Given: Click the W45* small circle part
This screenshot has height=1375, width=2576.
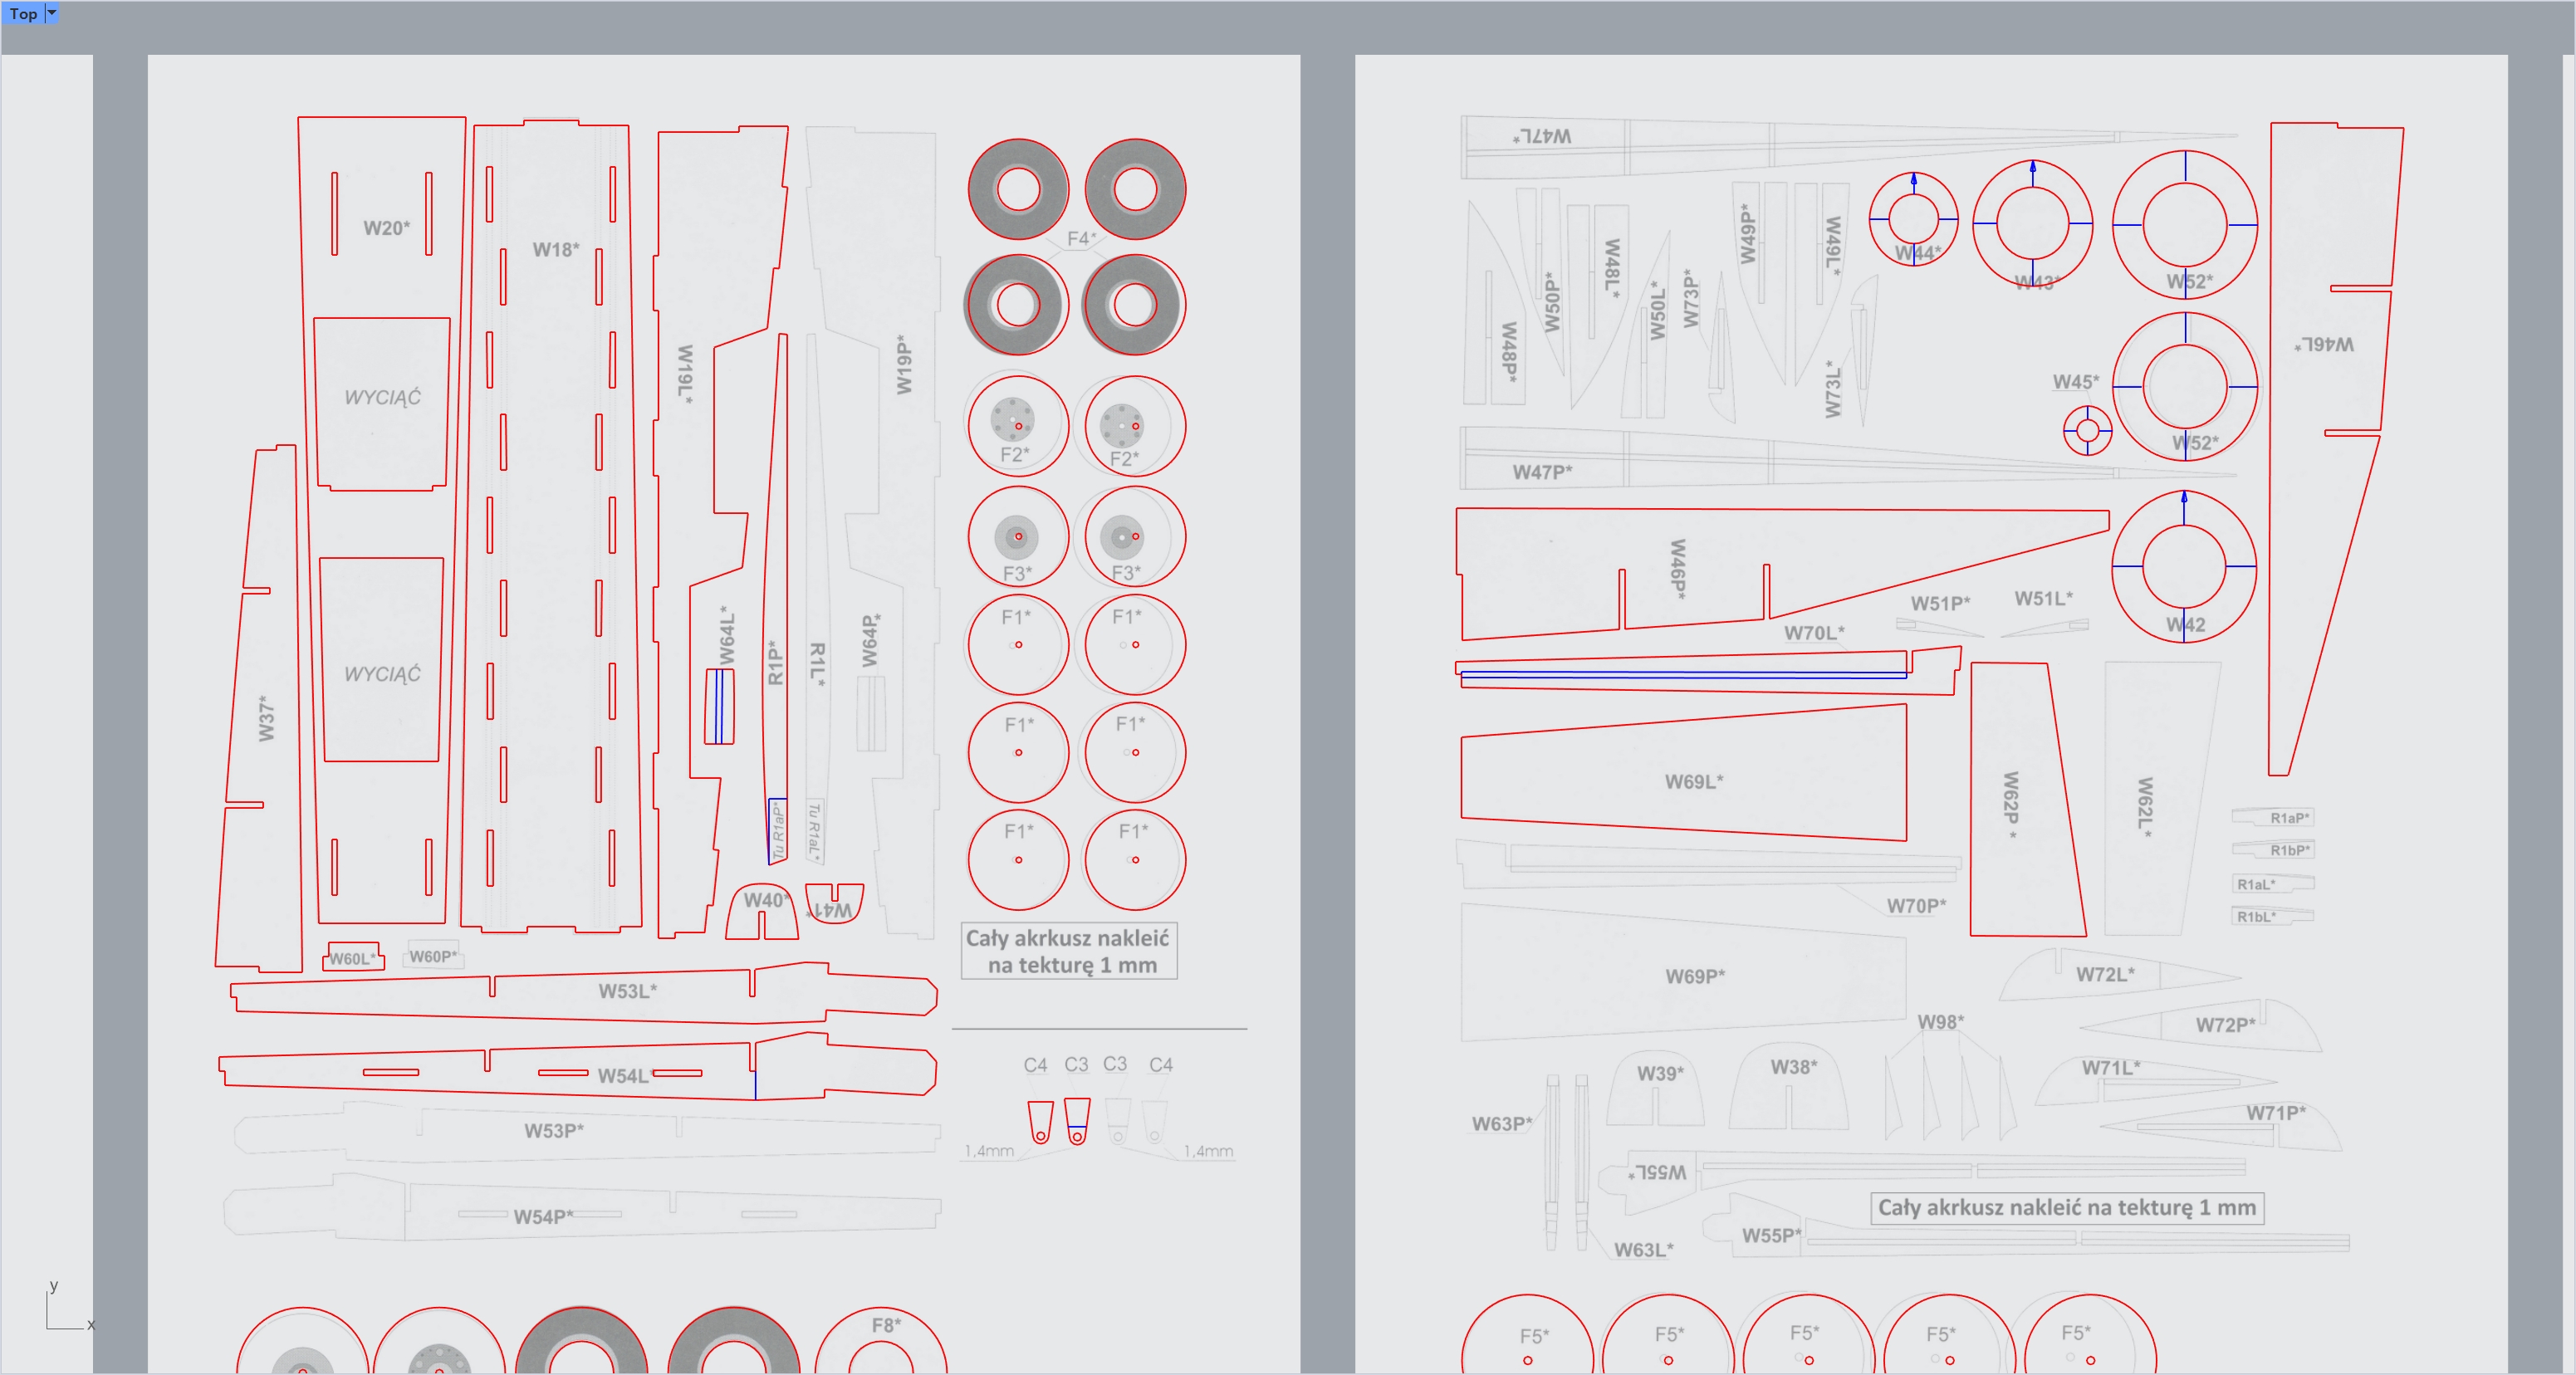Looking at the screenshot, I should pyautogui.click(x=2087, y=431).
